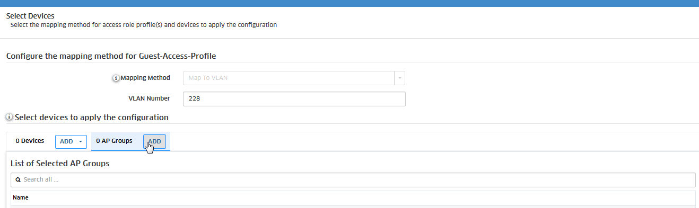Click Configure the mapping method heading
The width and height of the screenshot is (699, 208).
111,56
